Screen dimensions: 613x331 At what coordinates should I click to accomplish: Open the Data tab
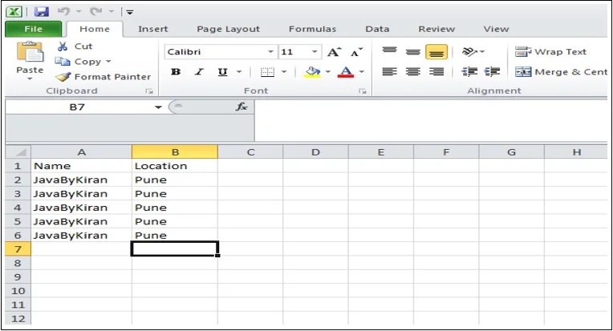click(x=377, y=30)
